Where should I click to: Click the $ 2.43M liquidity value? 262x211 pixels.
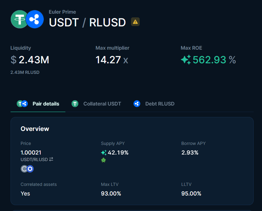(x=30, y=60)
